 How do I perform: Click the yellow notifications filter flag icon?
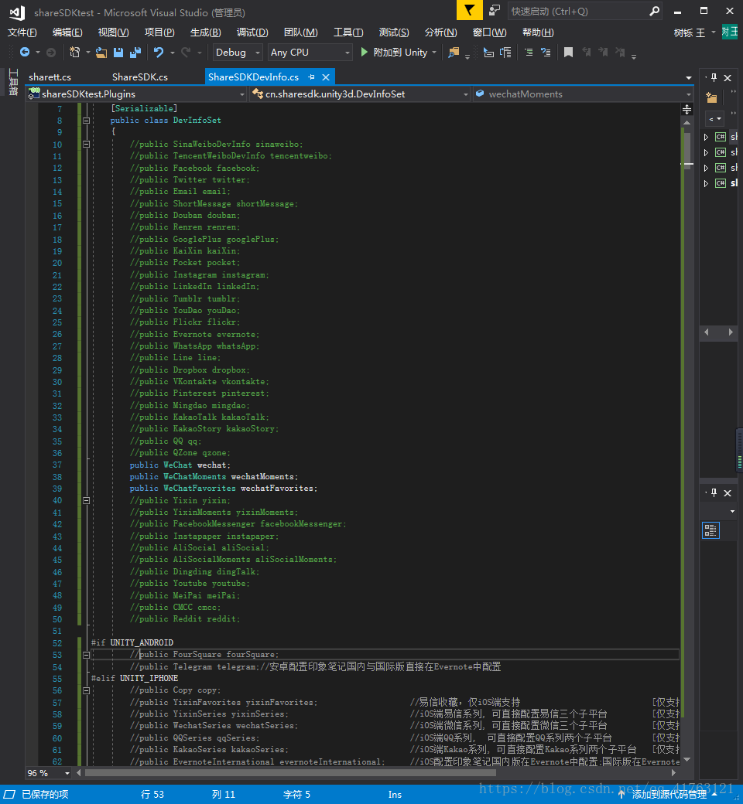(x=469, y=10)
